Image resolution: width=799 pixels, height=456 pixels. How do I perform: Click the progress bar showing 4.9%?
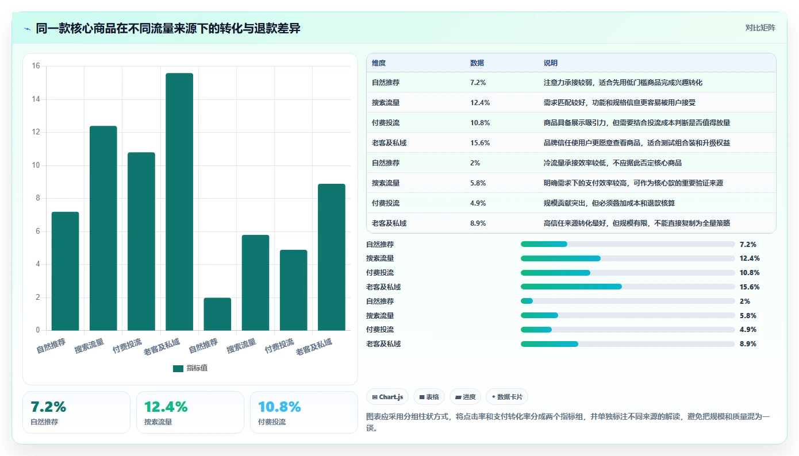click(x=628, y=330)
